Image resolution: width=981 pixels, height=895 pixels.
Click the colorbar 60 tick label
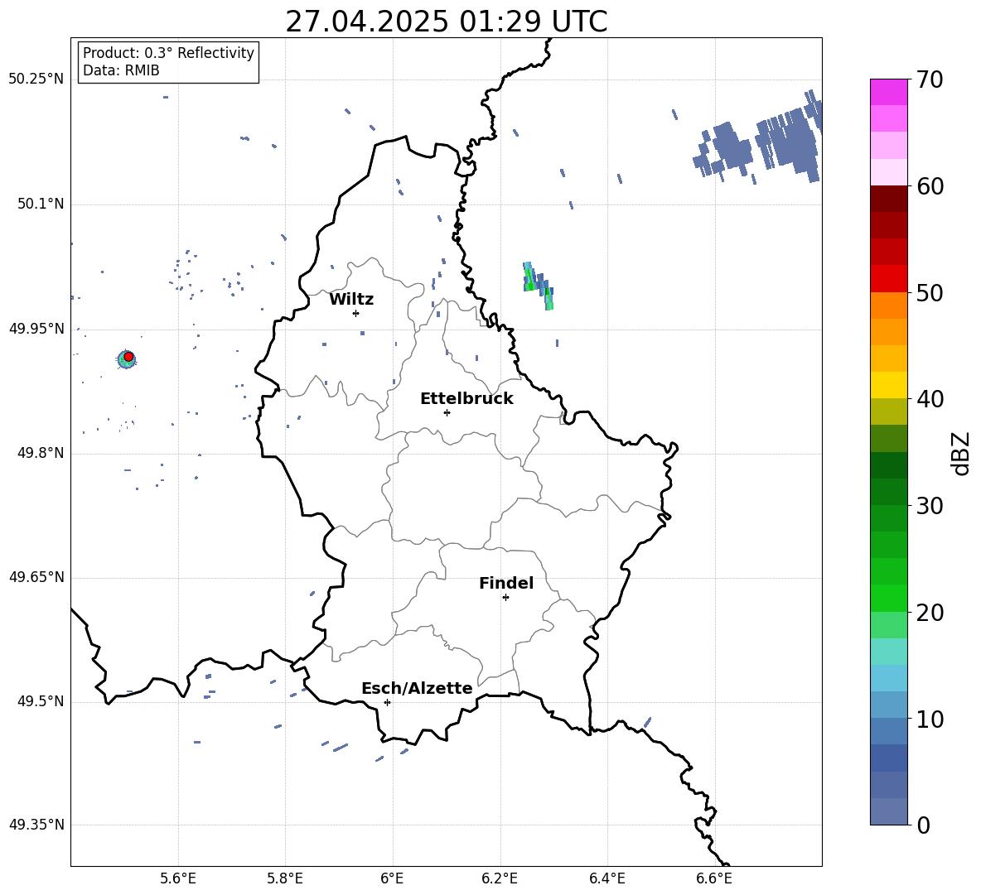930,186
